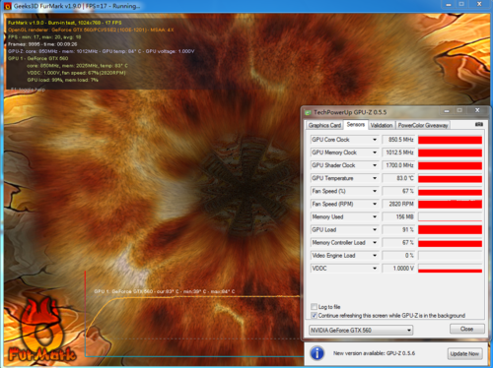Switch to the Graphics Card tab

[324, 125]
